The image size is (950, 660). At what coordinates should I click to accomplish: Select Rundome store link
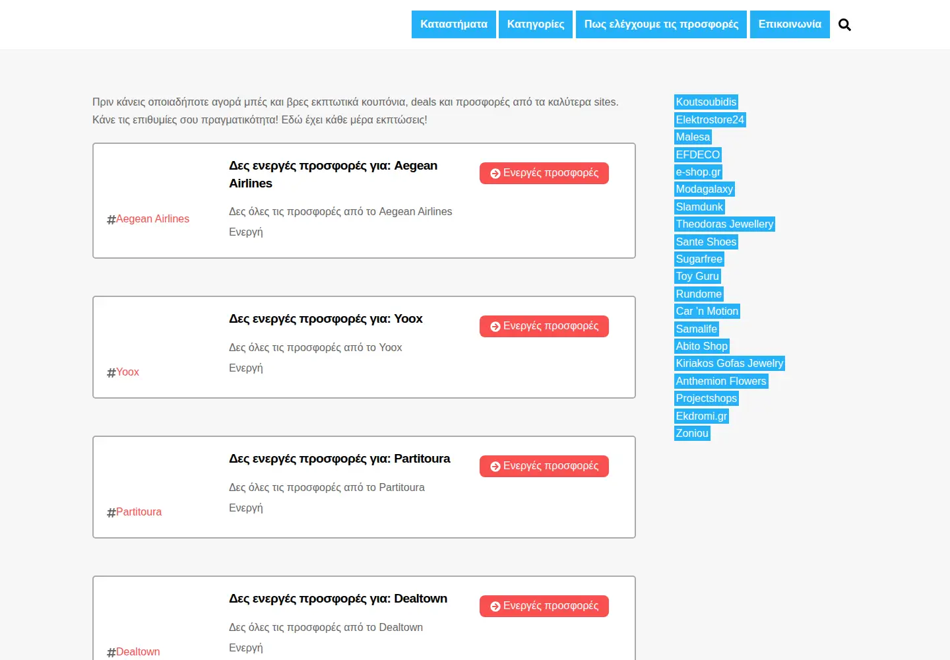click(699, 294)
